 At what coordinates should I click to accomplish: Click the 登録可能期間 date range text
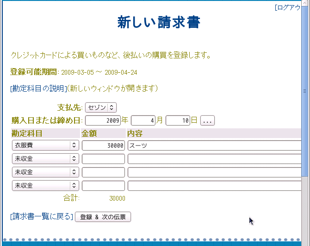pyautogui.click(x=99, y=72)
